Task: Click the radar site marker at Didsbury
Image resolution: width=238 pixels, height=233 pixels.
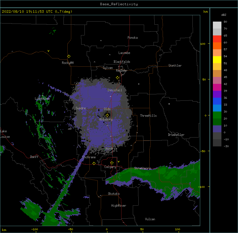Action: [x=107, y=115]
